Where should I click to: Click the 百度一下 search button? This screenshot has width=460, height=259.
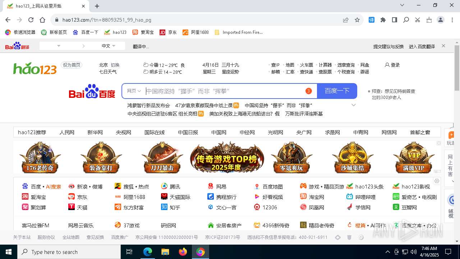(x=337, y=91)
